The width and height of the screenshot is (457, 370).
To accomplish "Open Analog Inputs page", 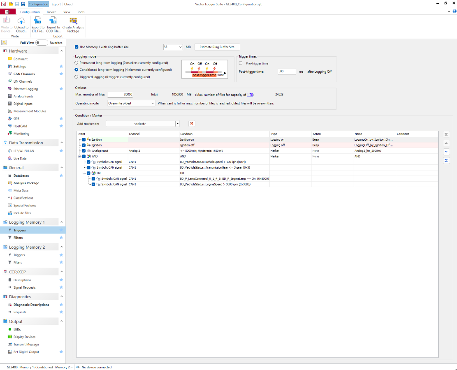I will coord(23,96).
